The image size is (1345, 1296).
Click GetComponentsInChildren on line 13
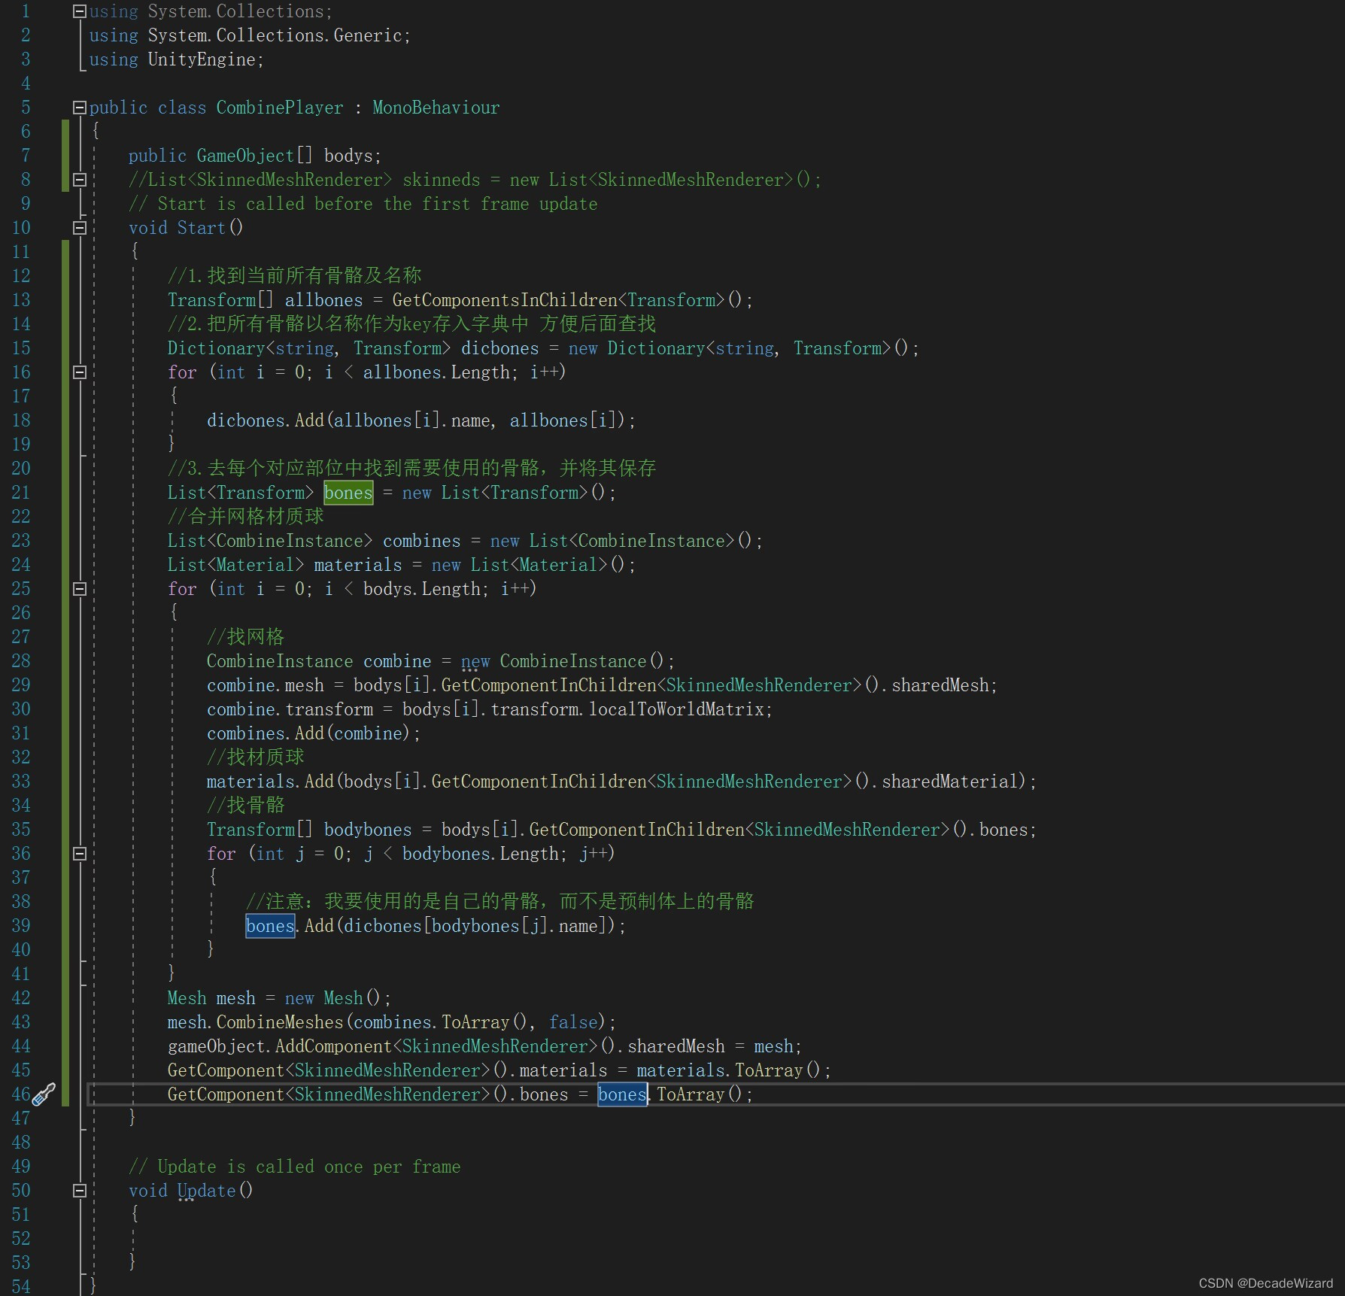[505, 300]
